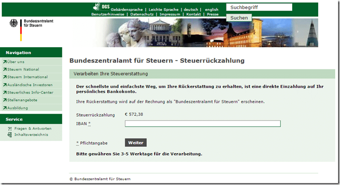Click the Steuerrückzahlung label
The width and height of the screenshot is (340, 185).
click(x=96, y=115)
